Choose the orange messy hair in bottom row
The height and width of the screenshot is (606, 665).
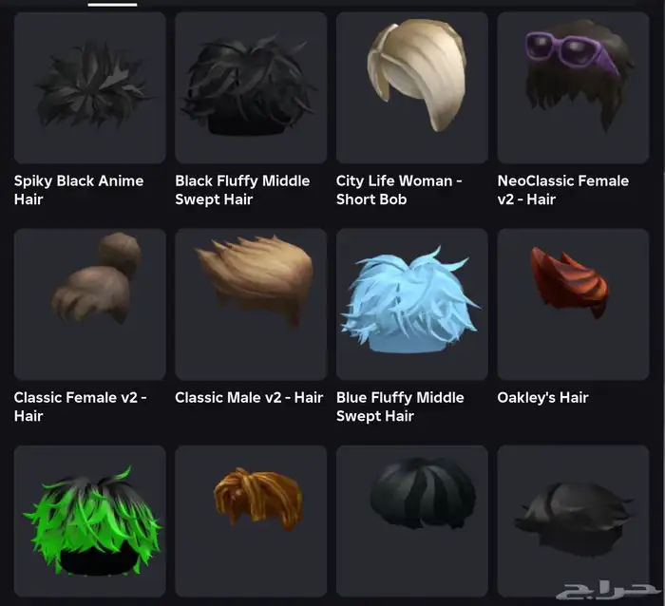pos(251,521)
